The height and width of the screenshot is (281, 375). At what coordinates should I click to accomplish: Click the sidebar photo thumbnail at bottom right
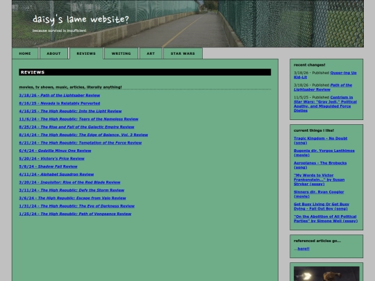click(326, 273)
